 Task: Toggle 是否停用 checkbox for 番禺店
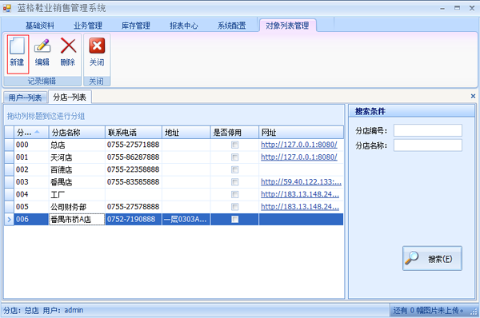234,182
